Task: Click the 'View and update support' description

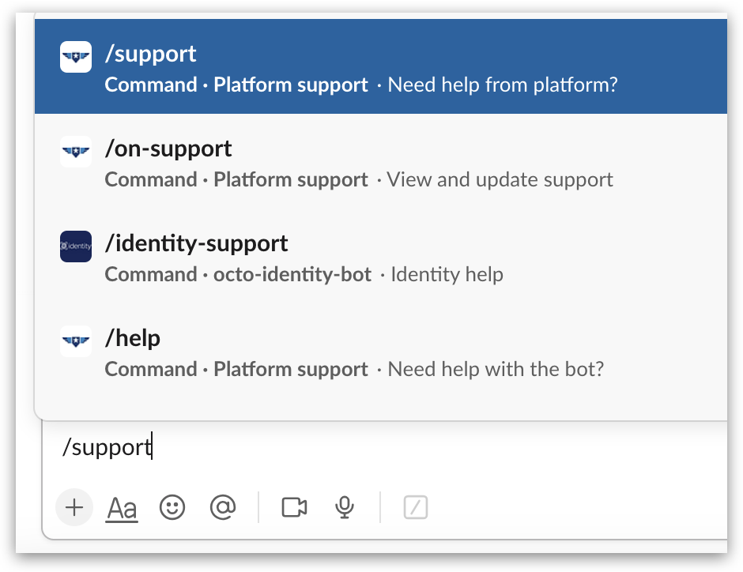Action: [498, 179]
